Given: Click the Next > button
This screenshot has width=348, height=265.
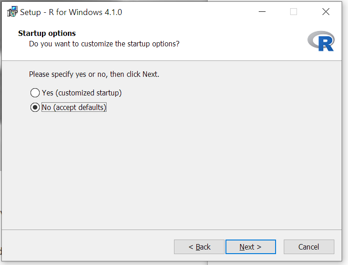Looking at the screenshot, I should coord(251,247).
